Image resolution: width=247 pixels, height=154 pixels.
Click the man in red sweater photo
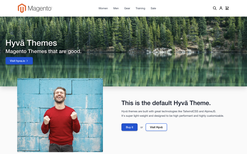point(60,115)
